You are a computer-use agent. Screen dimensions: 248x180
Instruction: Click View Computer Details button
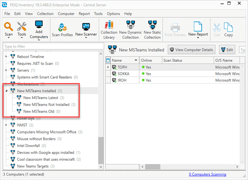click(191, 50)
